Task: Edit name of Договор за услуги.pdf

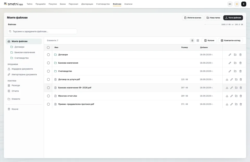Action: (232, 79)
